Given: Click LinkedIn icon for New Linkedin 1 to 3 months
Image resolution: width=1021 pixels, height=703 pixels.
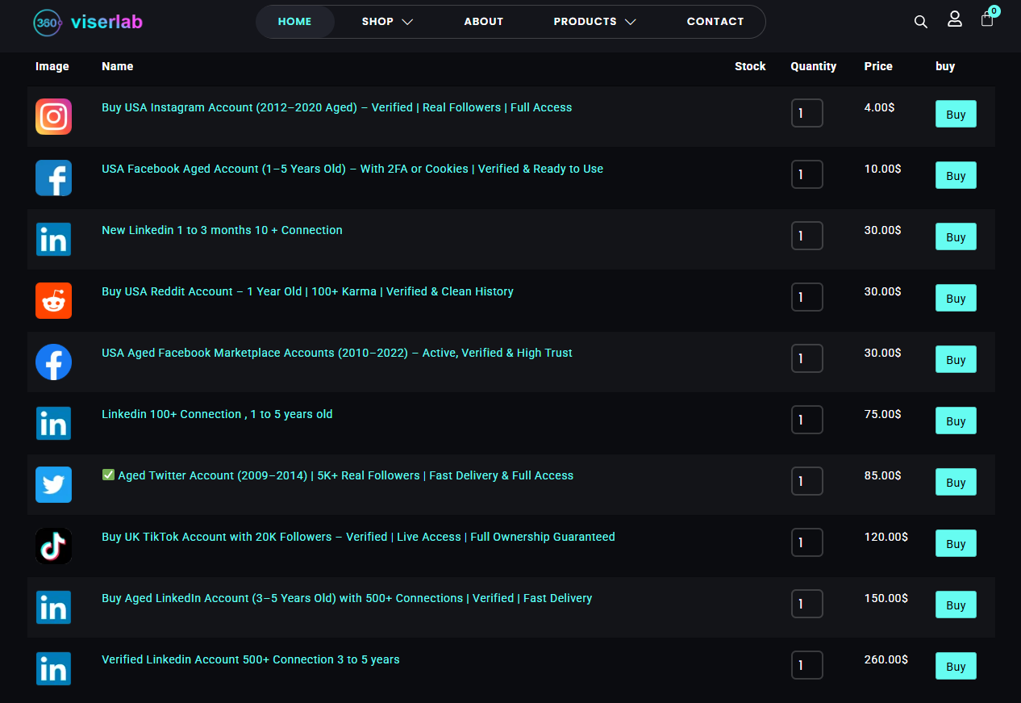Looking at the screenshot, I should [53, 240].
